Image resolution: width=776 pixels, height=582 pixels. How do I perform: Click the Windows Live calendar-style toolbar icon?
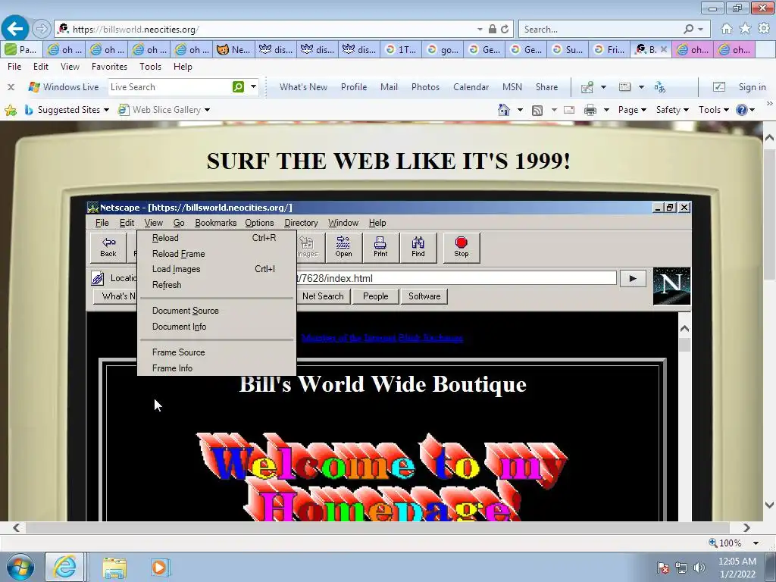625,87
